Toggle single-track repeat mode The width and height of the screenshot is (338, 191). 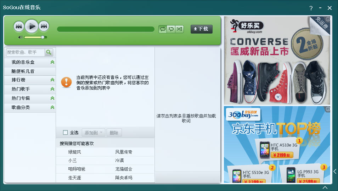point(171,29)
